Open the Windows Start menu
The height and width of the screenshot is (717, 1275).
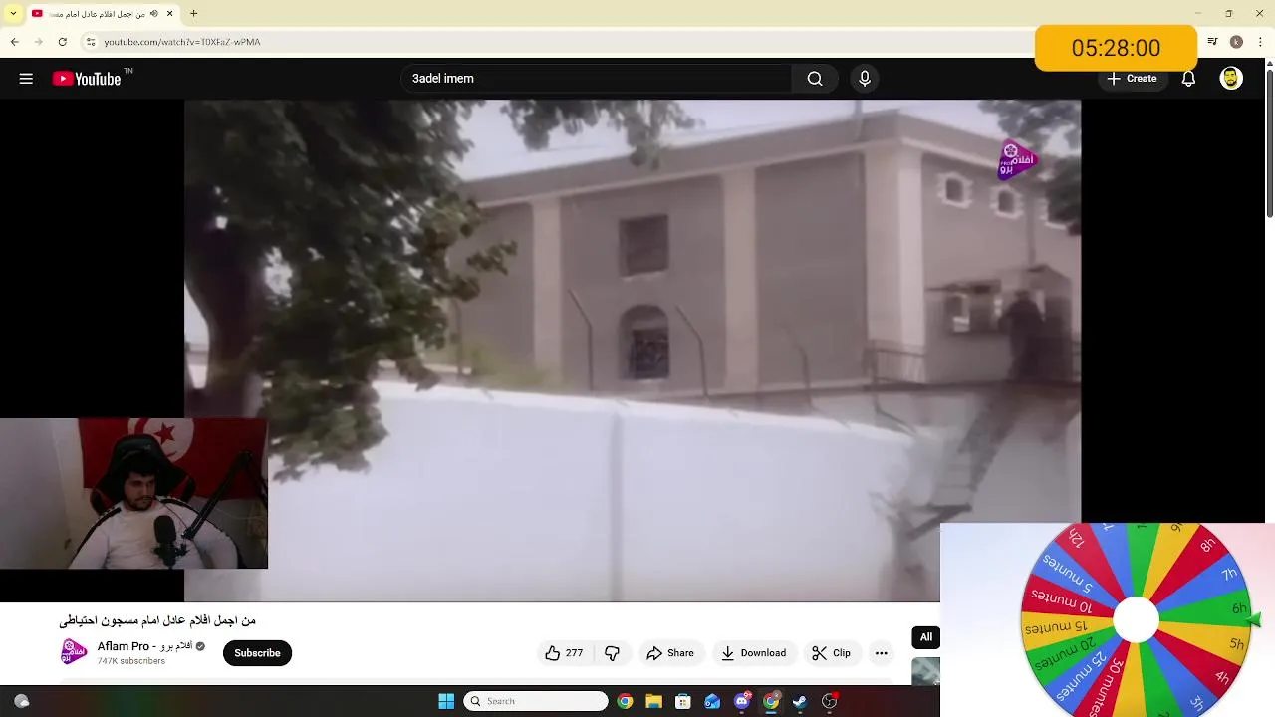446,701
